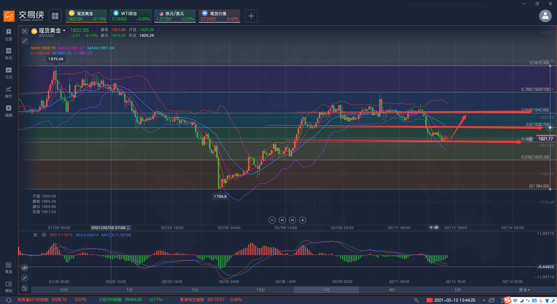
Task: Click the crossed window icon in status bar
Action: pyautogui.click(x=491, y=300)
